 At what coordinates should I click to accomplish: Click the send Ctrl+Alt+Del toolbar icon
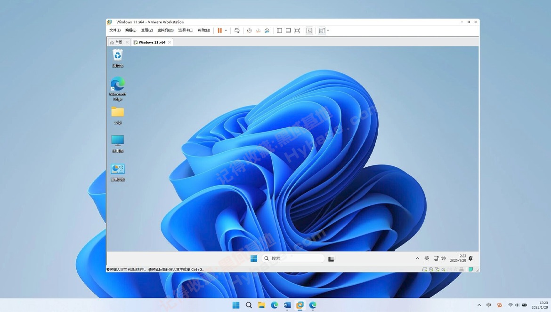(237, 31)
